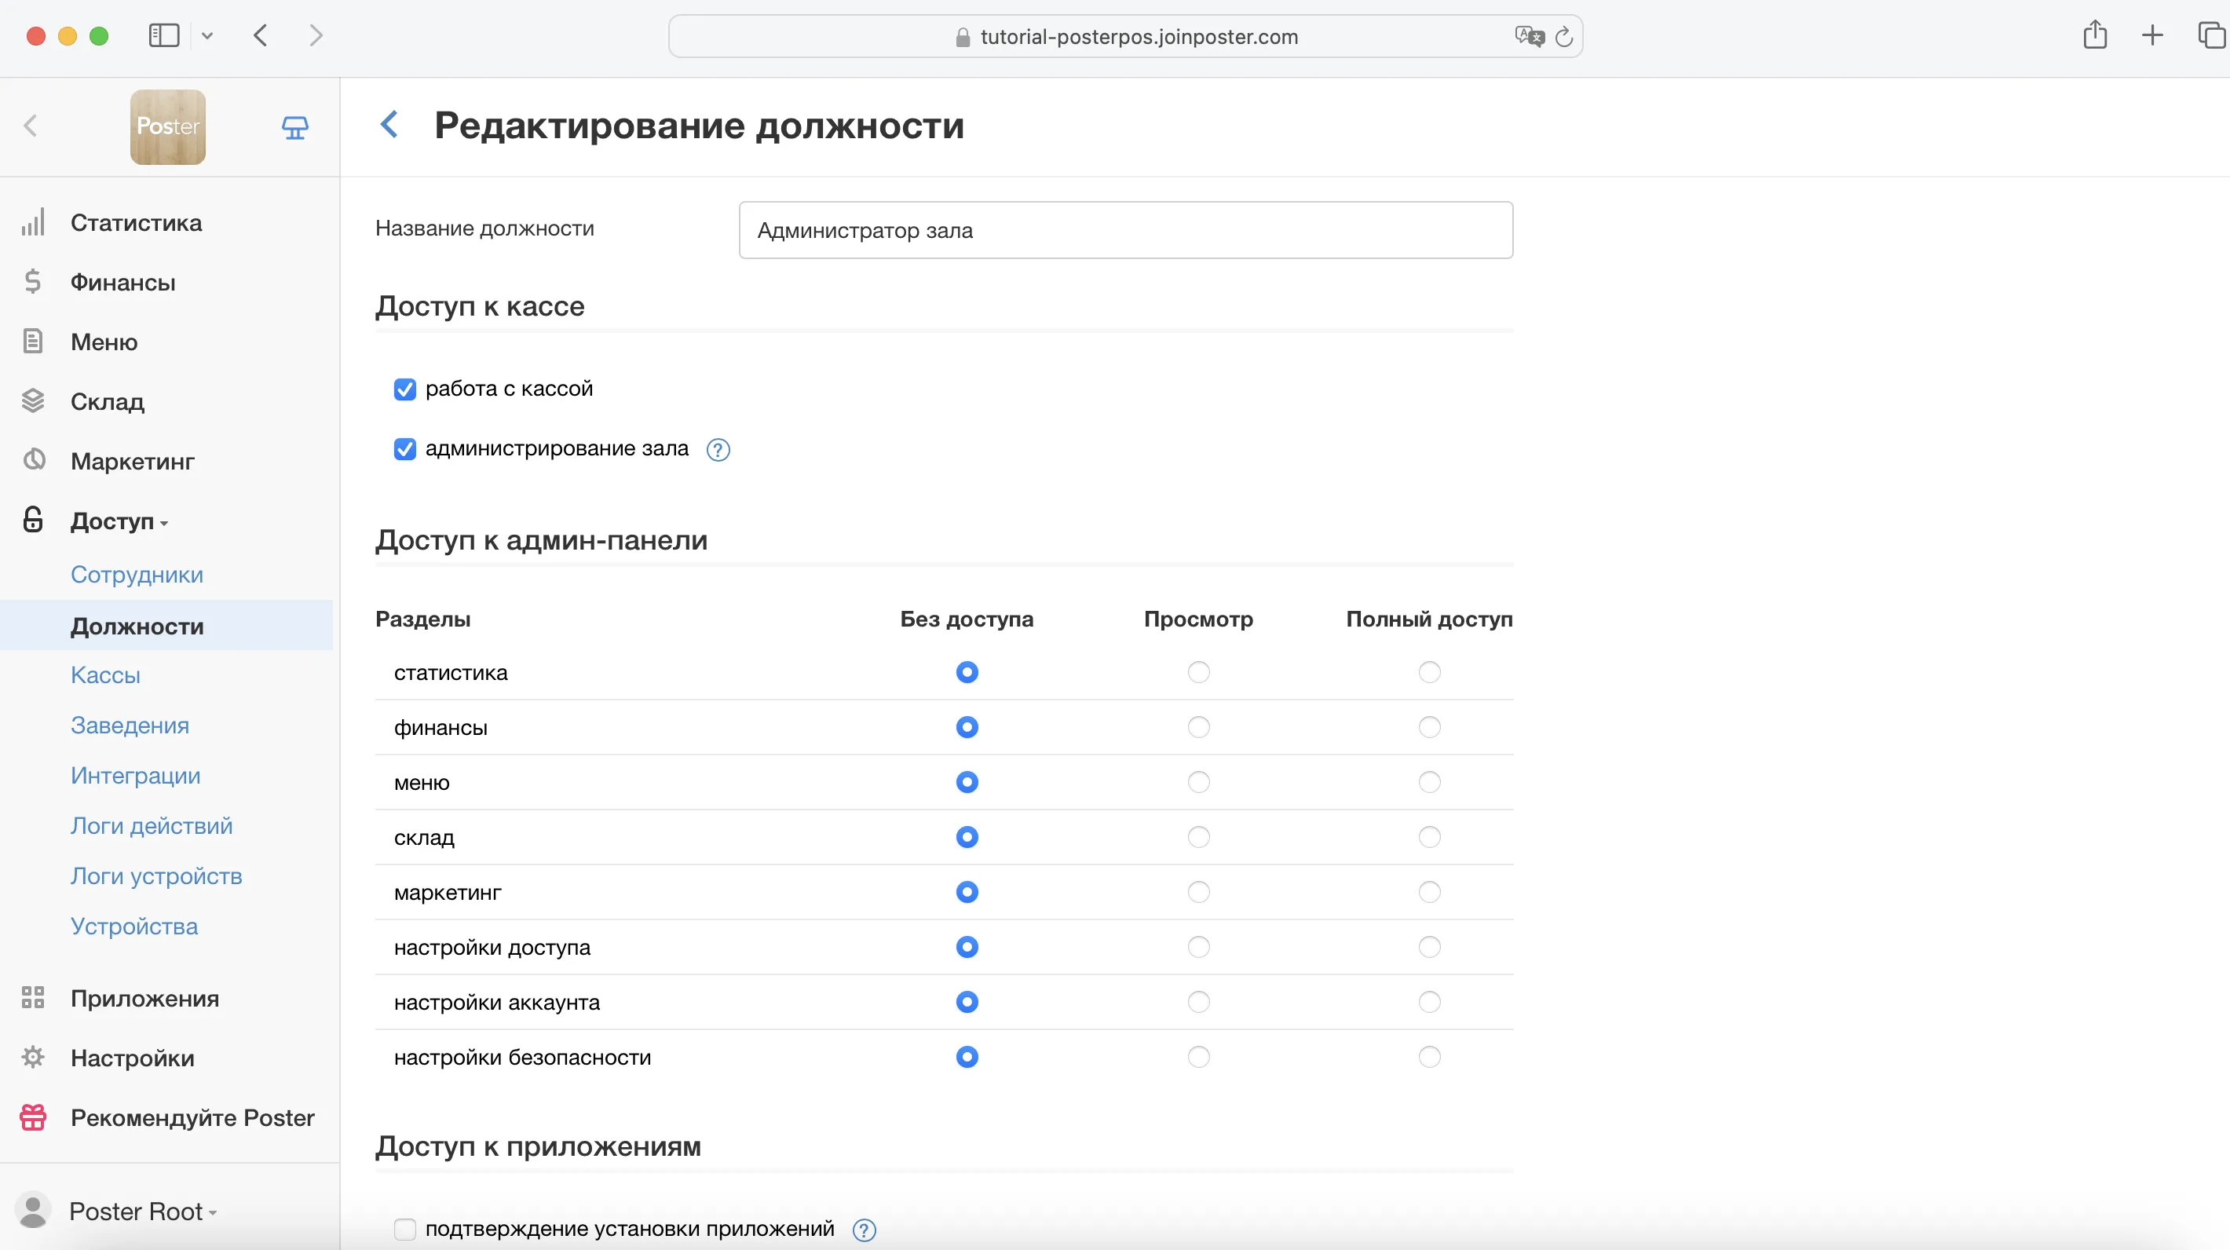The height and width of the screenshot is (1250, 2230).
Task: Open Сотрудники submenu item
Action: click(x=137, y=575)
